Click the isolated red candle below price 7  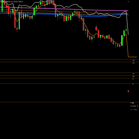(x=128, y=91)
